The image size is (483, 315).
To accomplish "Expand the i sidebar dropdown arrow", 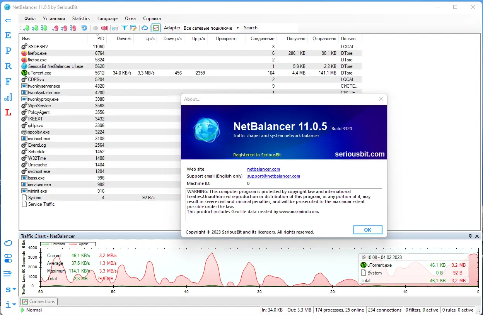I will pos(14,305).
